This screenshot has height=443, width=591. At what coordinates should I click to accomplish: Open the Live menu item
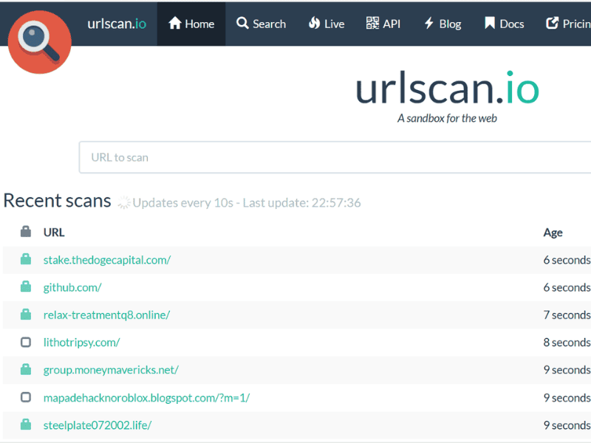click(327, 24)
